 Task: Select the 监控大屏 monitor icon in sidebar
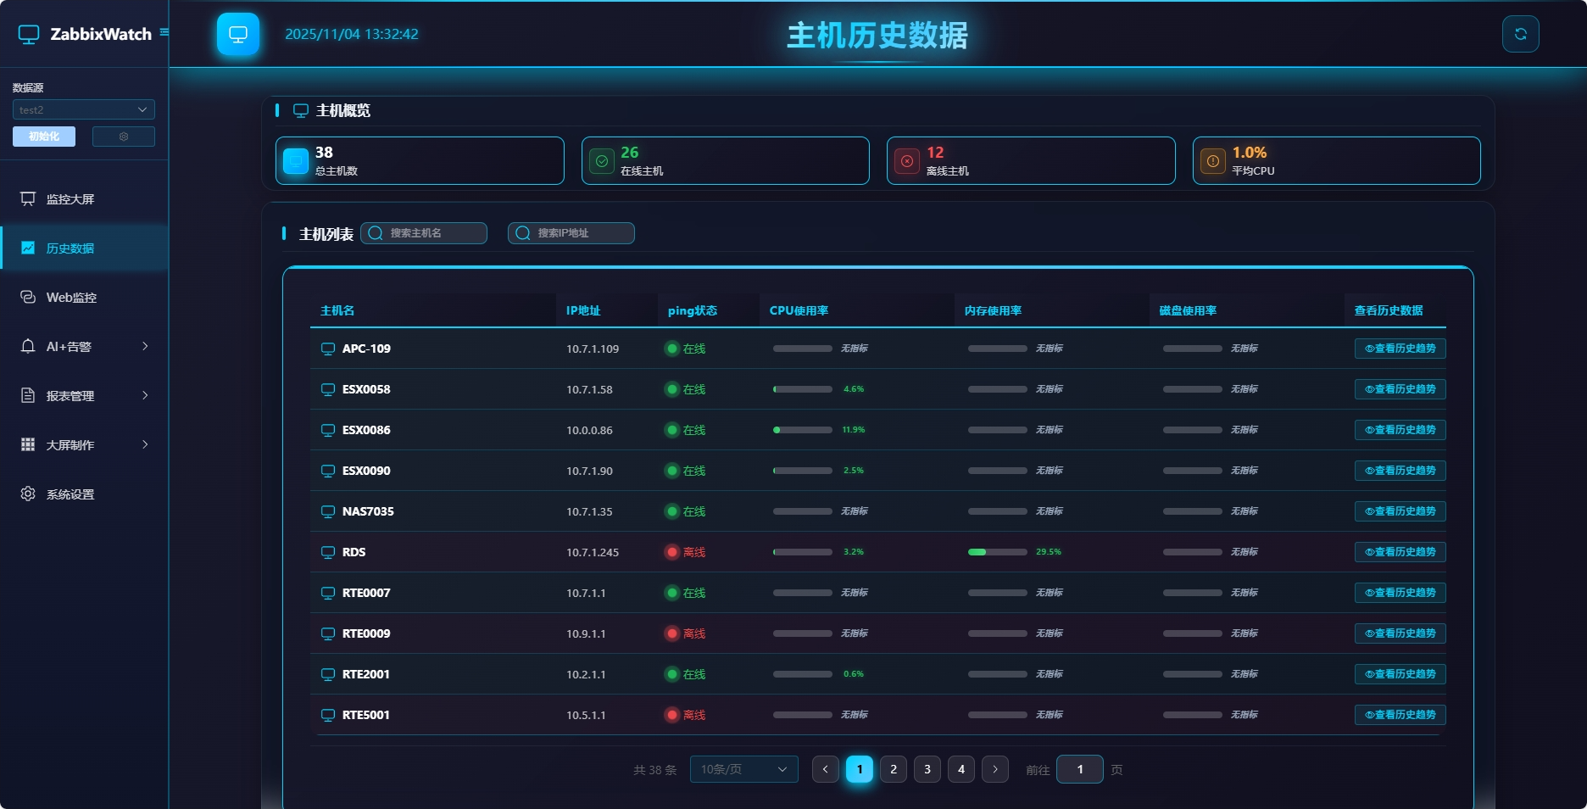(26, 198)
